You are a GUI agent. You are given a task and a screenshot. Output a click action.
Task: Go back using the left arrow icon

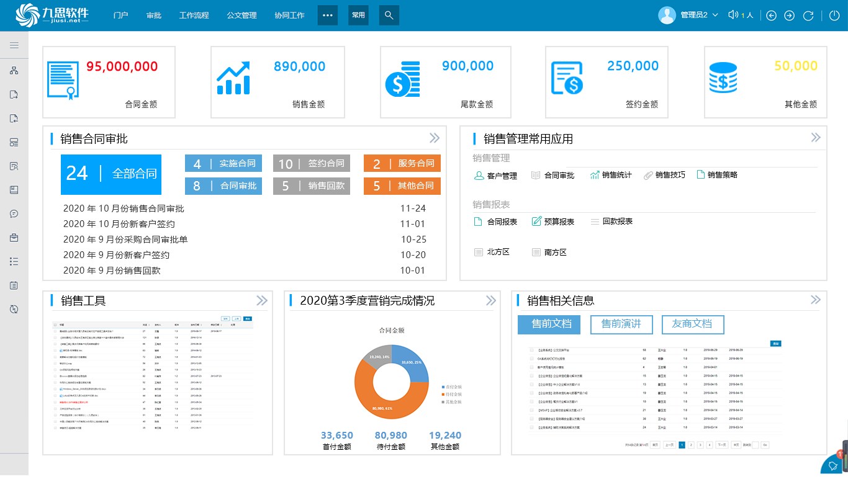tap(772, 16)
